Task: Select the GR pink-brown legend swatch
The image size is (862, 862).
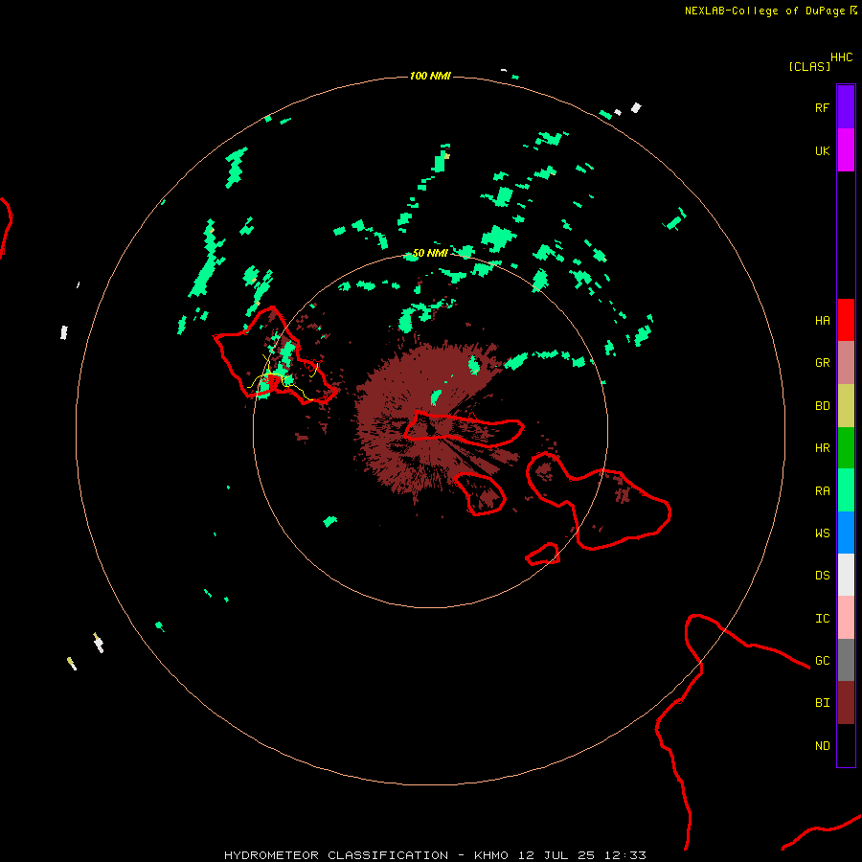Action: click(x=846, y=363)
